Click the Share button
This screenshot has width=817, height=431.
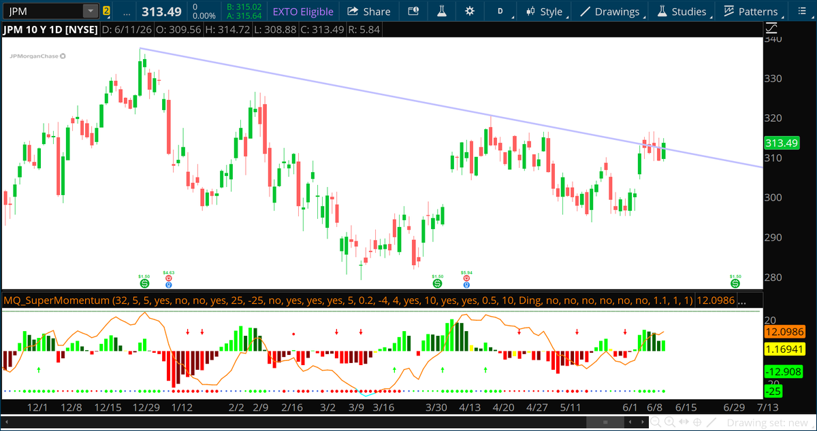pos(369,11)
